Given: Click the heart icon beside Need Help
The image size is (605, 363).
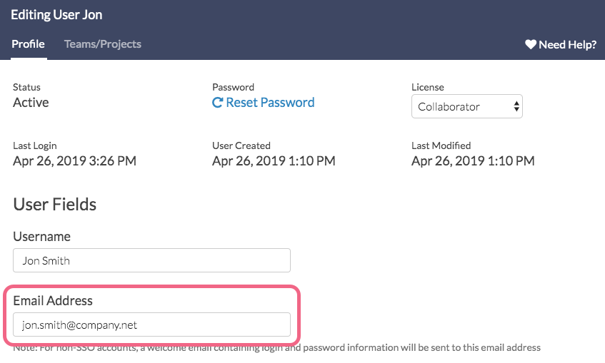Looking at the screenshot, I should [531, 44].
